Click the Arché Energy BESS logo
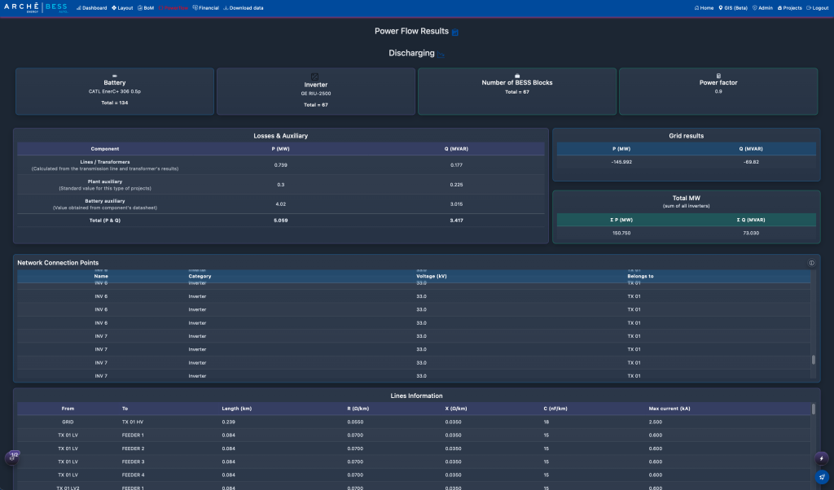 34,7
